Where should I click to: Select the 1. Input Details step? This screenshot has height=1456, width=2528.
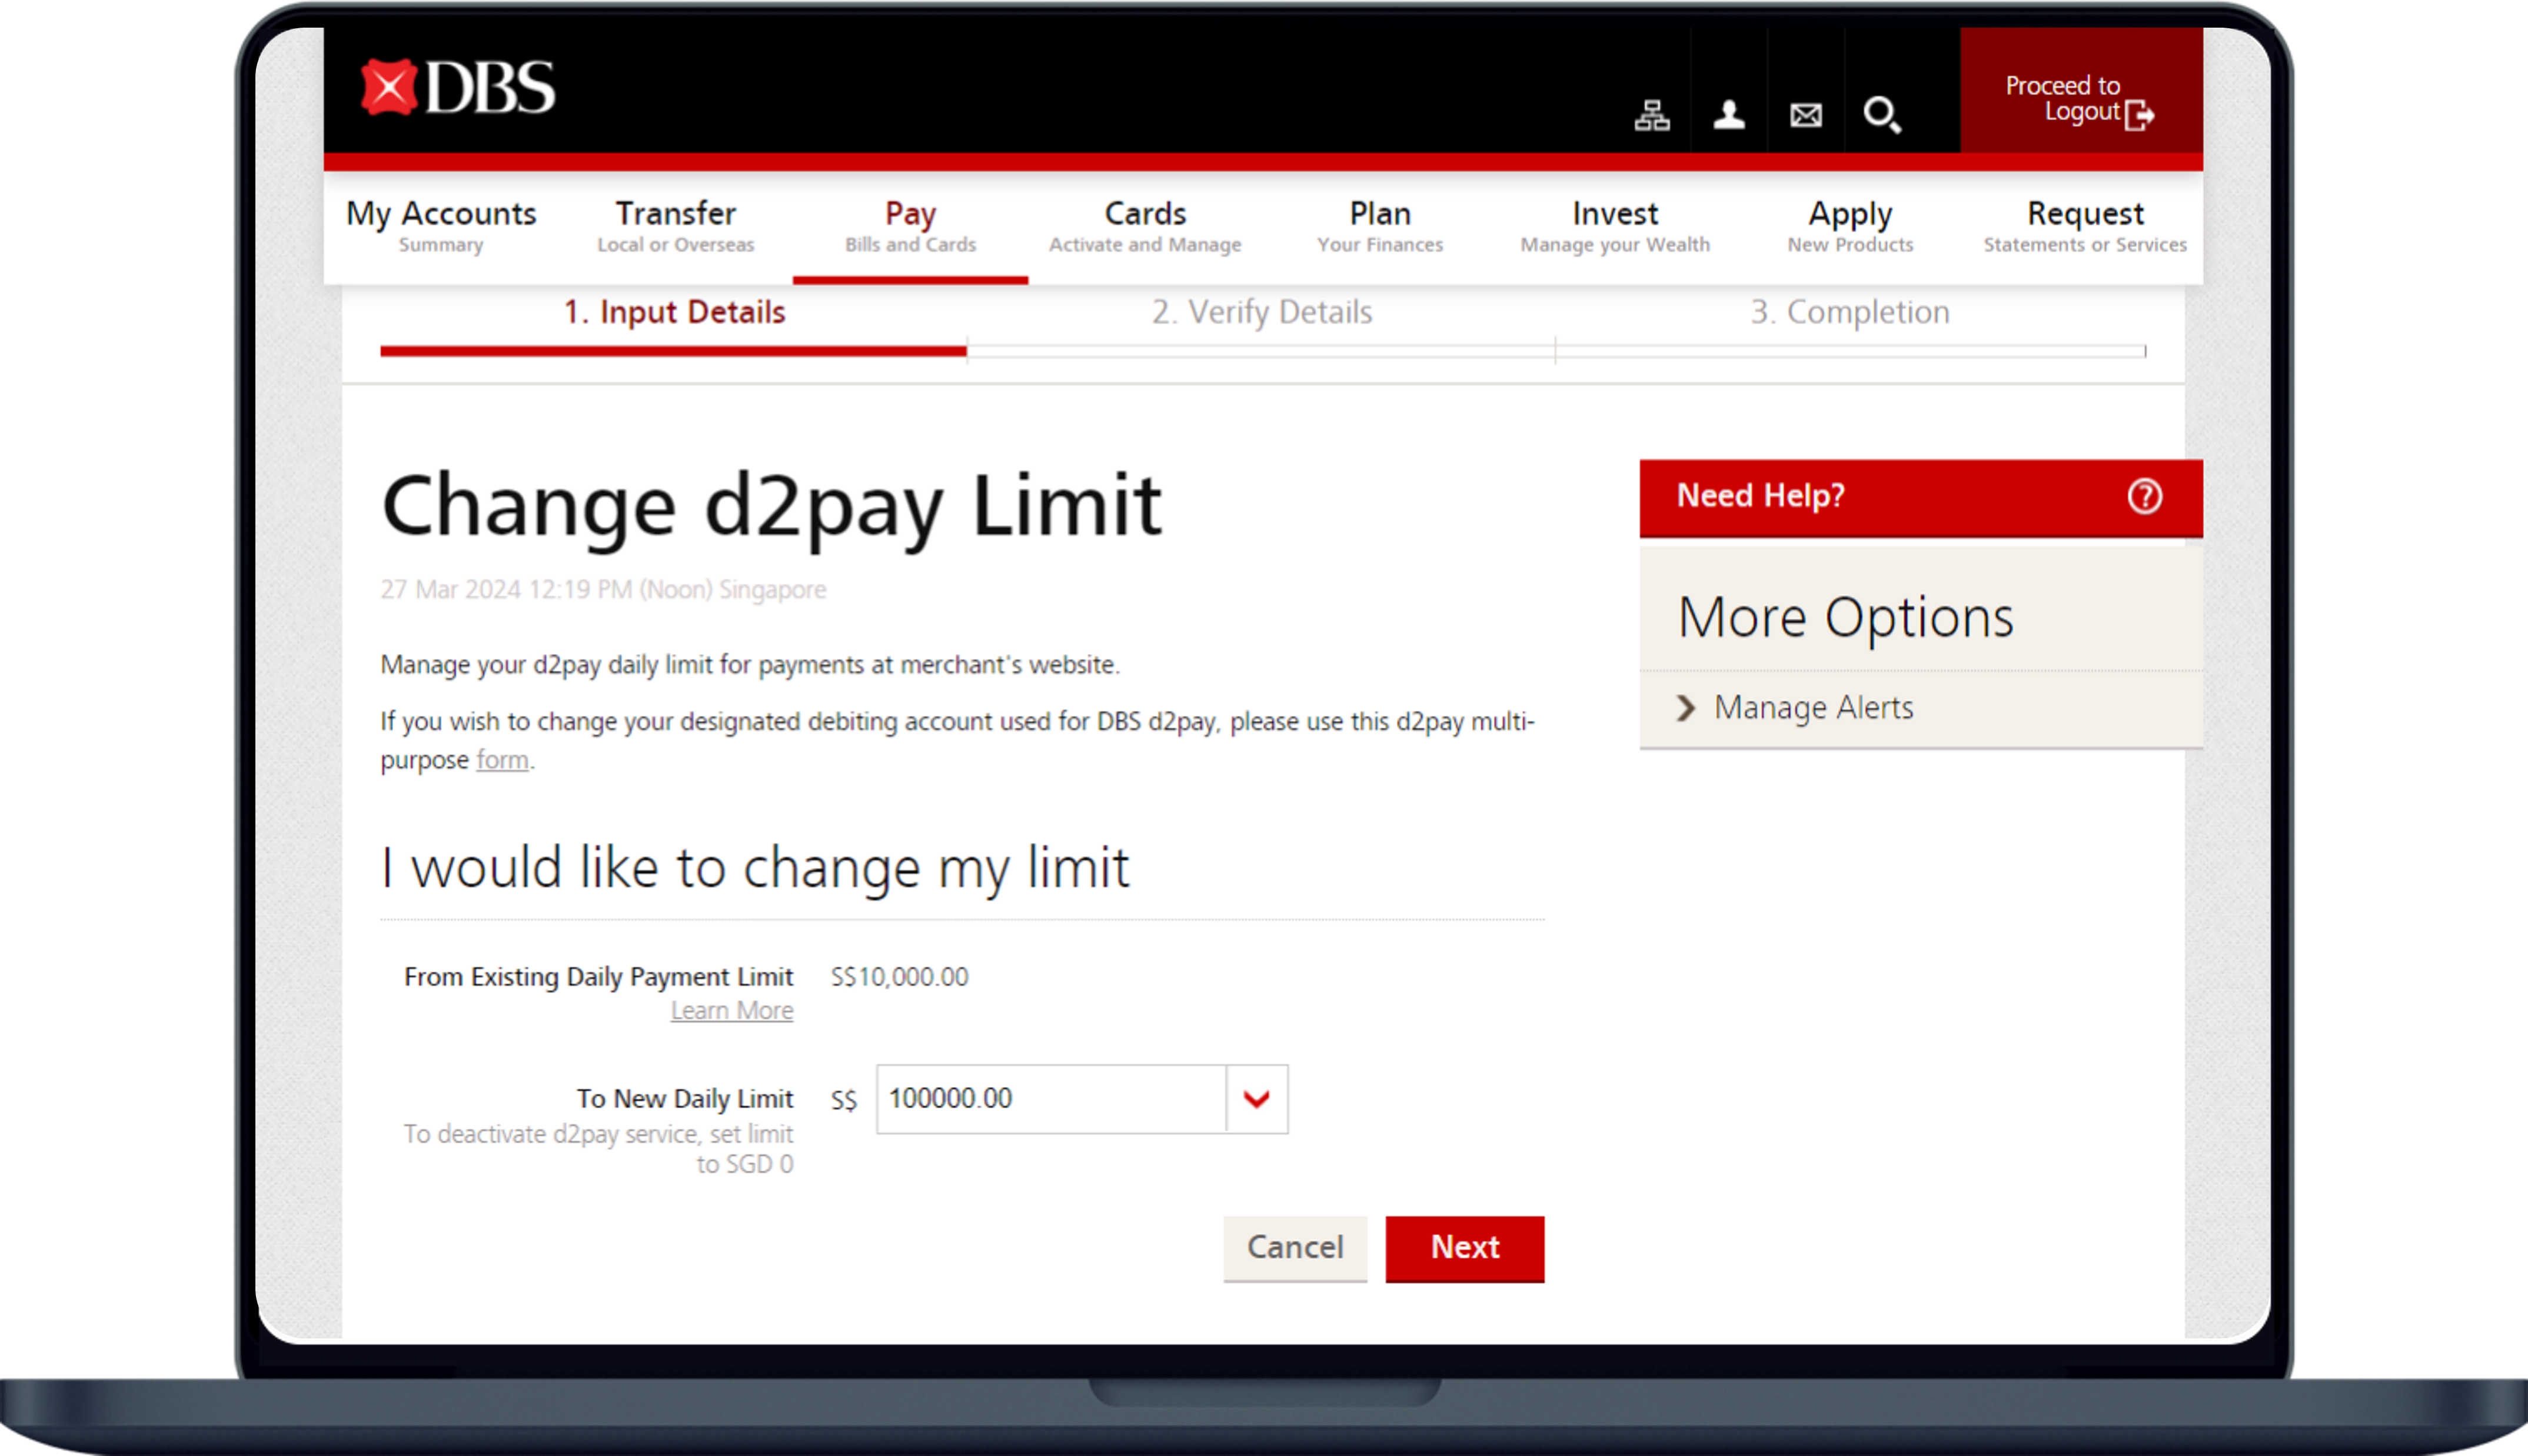(674, 312)
